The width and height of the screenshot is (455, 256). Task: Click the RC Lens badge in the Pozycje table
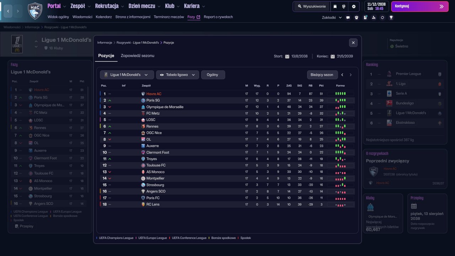click(143, 204)
